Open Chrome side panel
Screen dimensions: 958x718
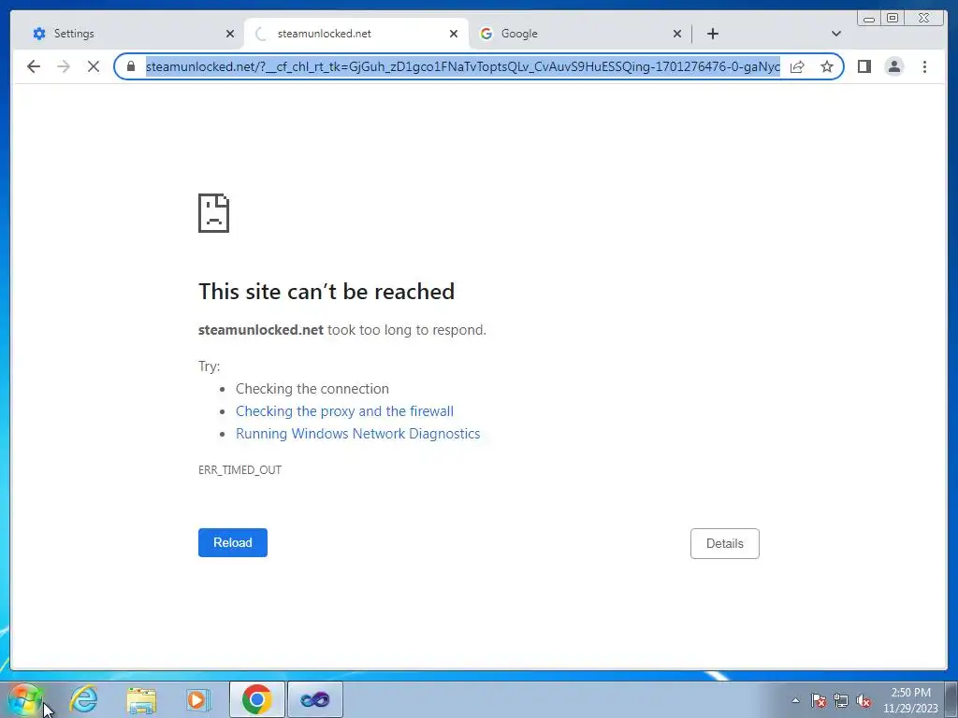(864, 66)
